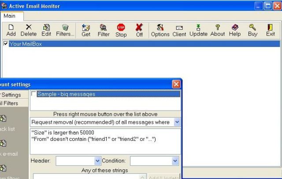This screenshot has height=179, width=282.
Task: Click the black list label in sidebar
Action: point(7,129)
